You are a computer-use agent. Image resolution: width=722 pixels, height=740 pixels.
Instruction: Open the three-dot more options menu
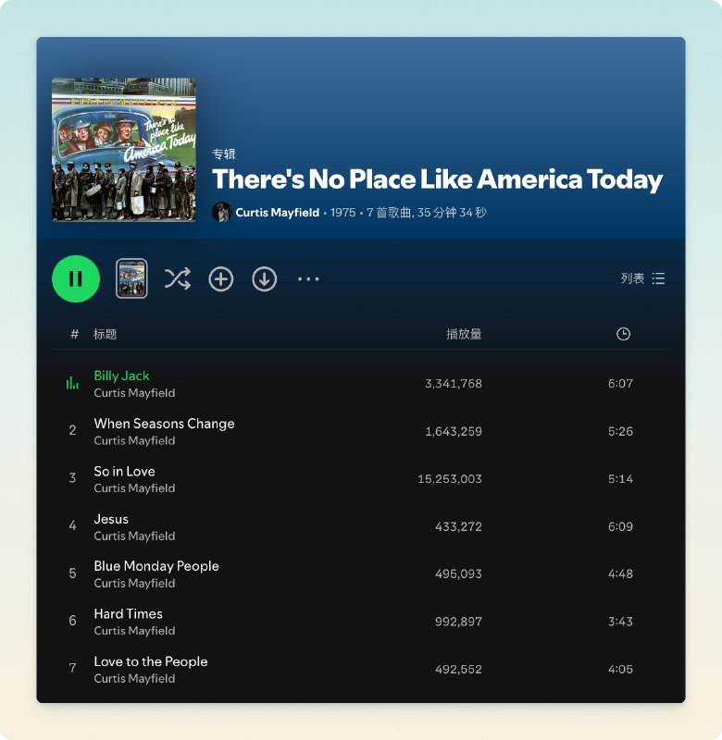pos(308,279)
